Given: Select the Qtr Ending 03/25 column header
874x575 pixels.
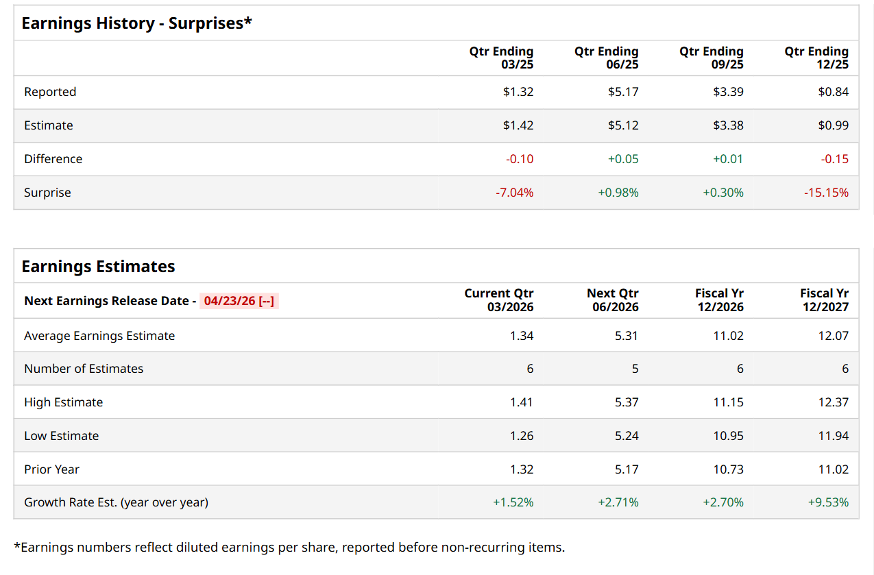Looking at the screenshot, I should 501,58.
